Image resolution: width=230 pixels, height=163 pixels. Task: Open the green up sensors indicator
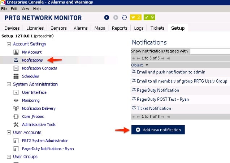click(x=149, y=17)
